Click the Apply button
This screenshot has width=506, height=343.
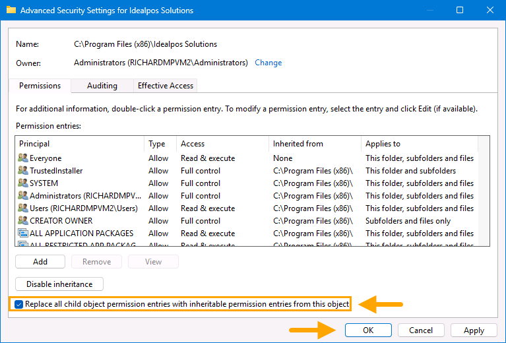pyautogui.click(x=474, y=330)
